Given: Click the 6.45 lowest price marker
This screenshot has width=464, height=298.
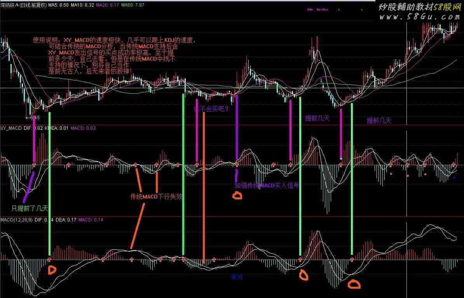Looking at the screenshot, I should coord(33,117).
